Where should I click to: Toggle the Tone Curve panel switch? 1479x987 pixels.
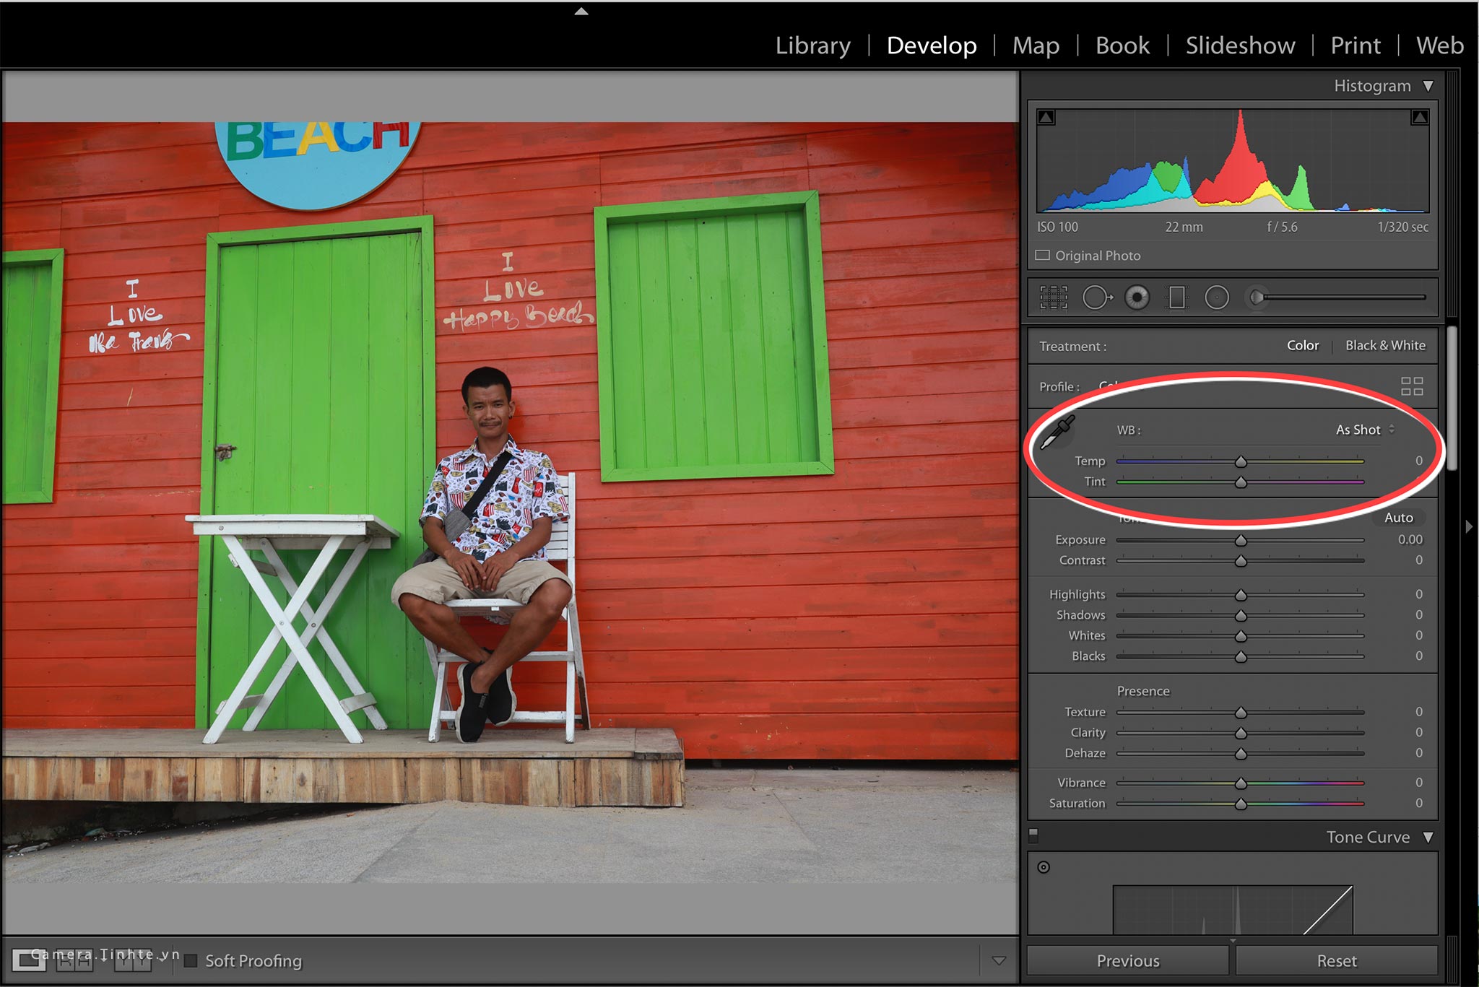click(x=1033, y=836)
